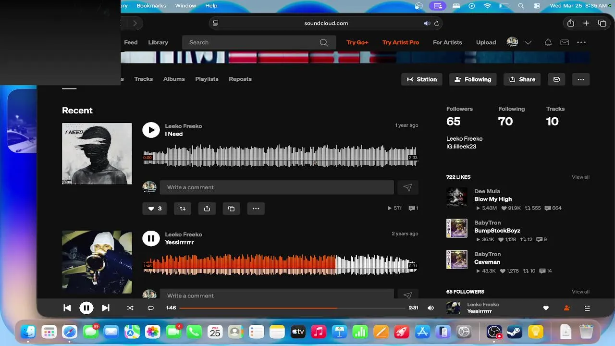
Task: Open Safari share button
Action: click(571, 23)
